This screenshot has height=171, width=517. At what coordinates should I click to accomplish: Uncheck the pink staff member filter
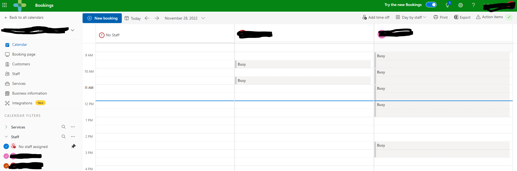pos(6,156)
